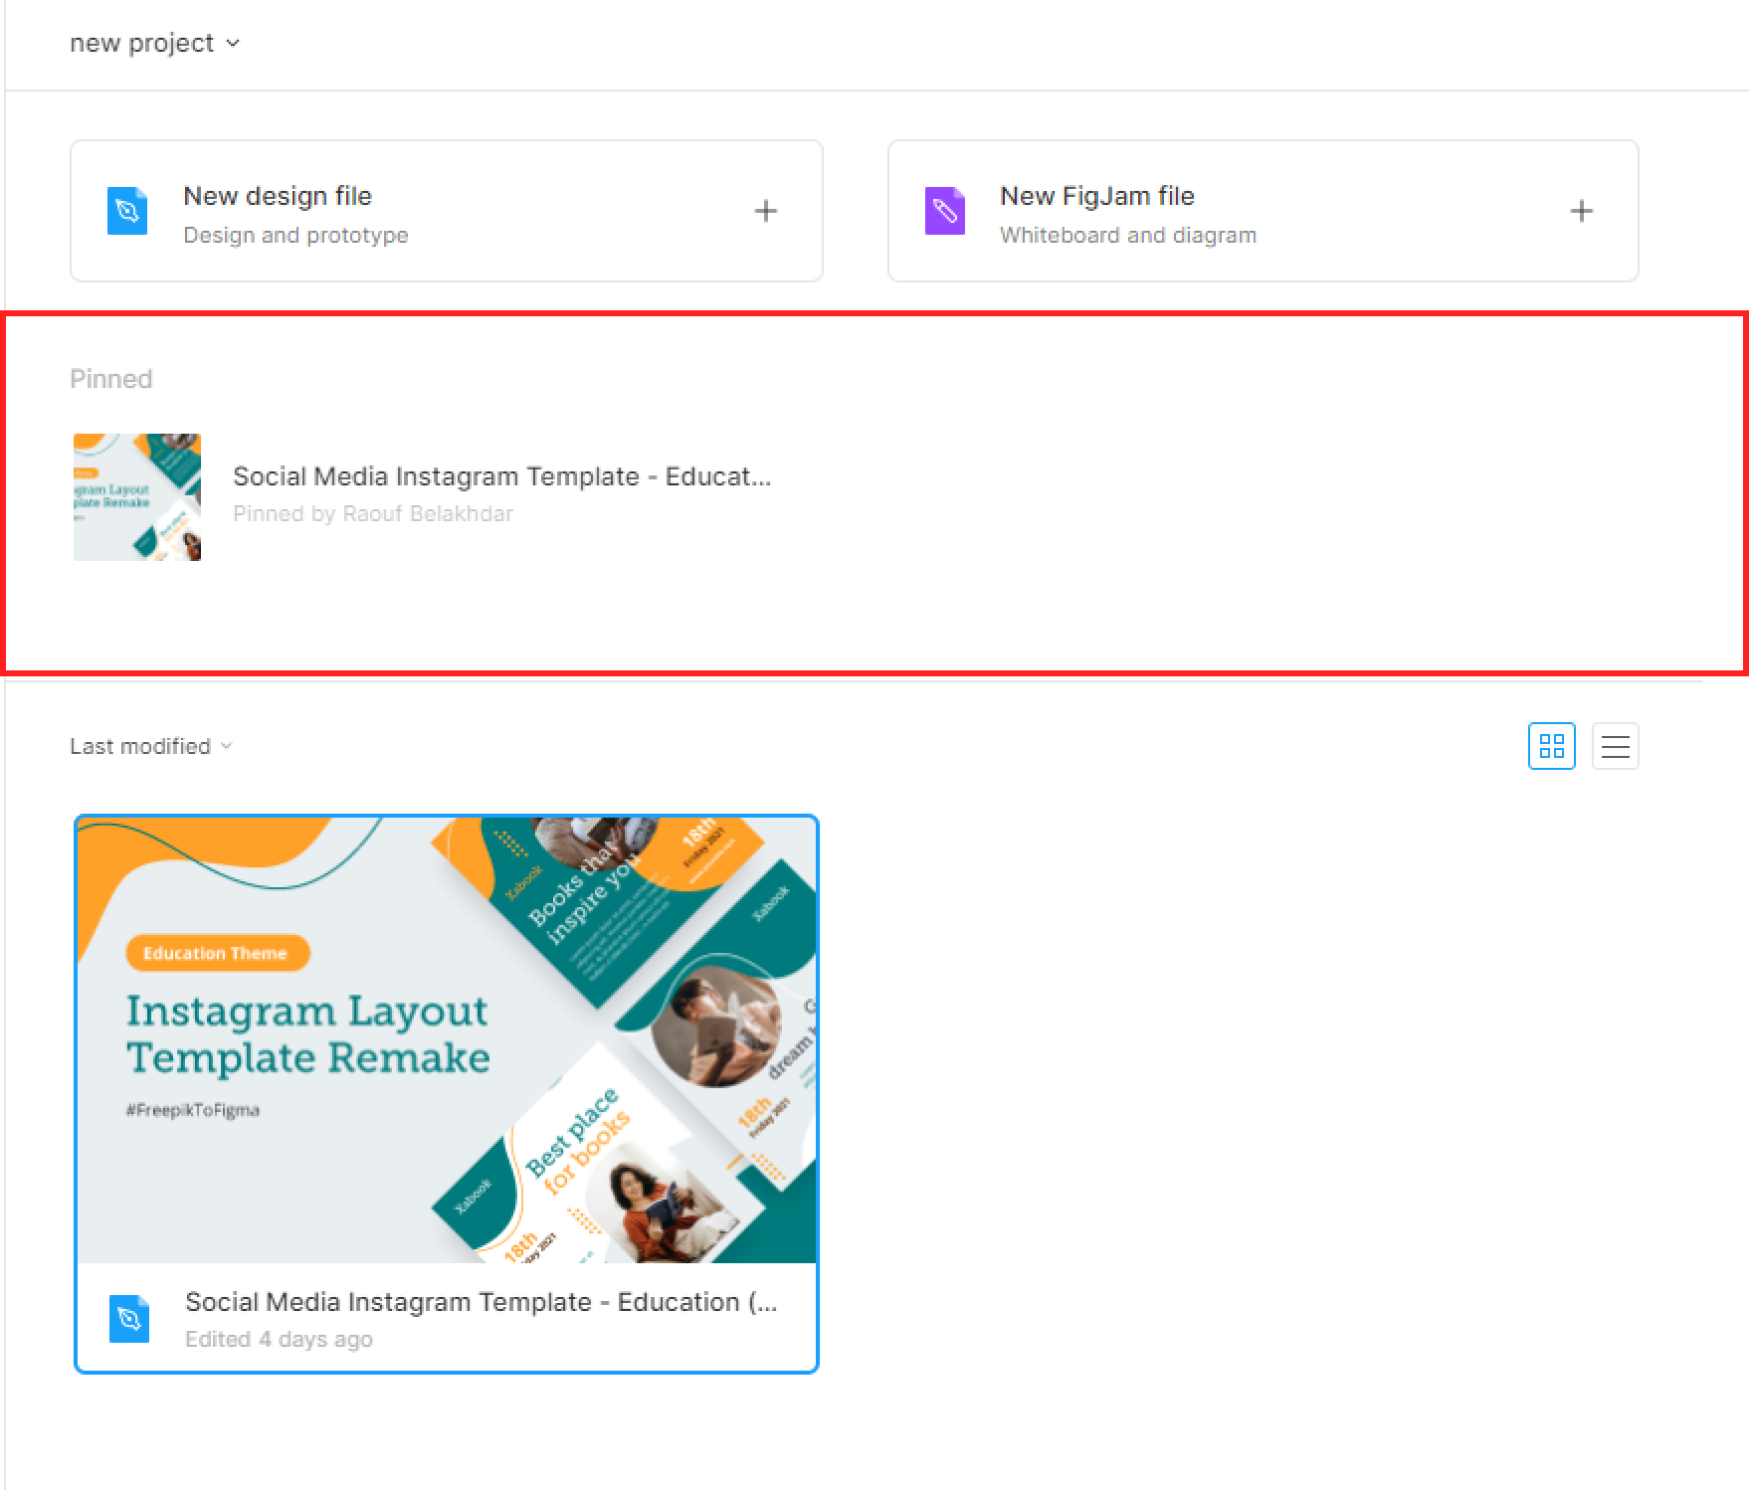Create a New design file
The height and width of the screenshot is (1490, 1749).
click(x=447, y=211)
